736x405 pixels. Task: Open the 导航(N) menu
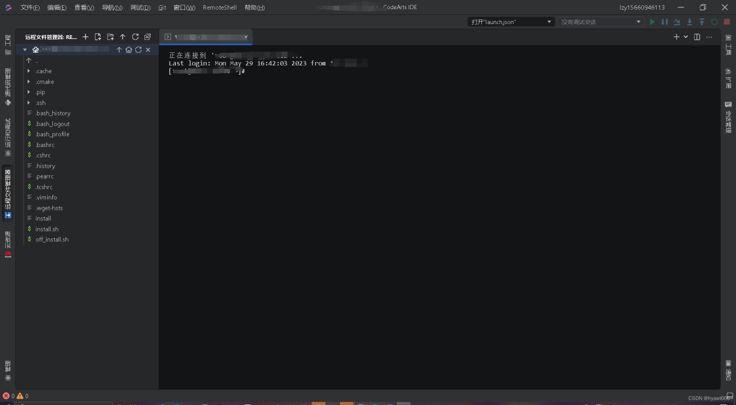click(112, 7)
